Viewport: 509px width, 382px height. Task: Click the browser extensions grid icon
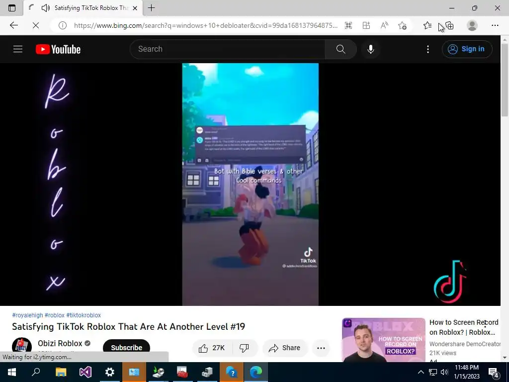click(366, 25)
